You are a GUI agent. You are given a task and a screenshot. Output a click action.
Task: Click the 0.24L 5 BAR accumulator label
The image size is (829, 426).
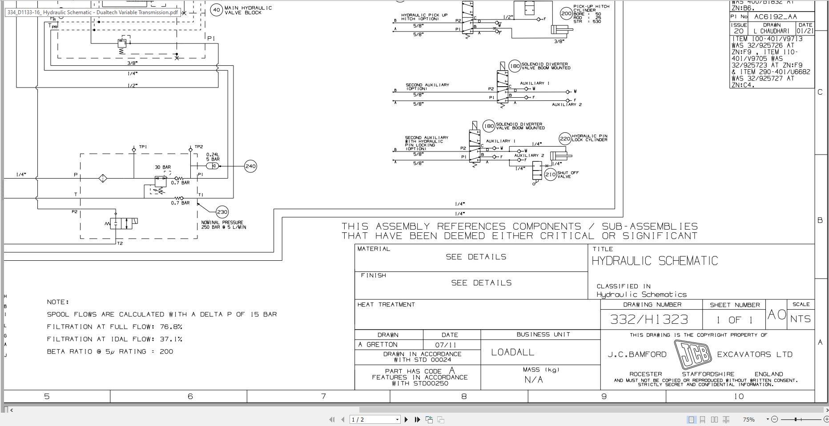tap(213, 157)
